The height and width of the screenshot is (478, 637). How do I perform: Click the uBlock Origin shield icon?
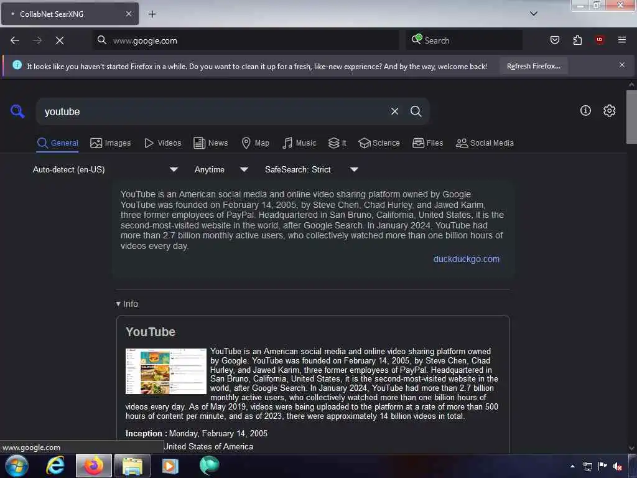pyautogui.click(x=600, y=40)
